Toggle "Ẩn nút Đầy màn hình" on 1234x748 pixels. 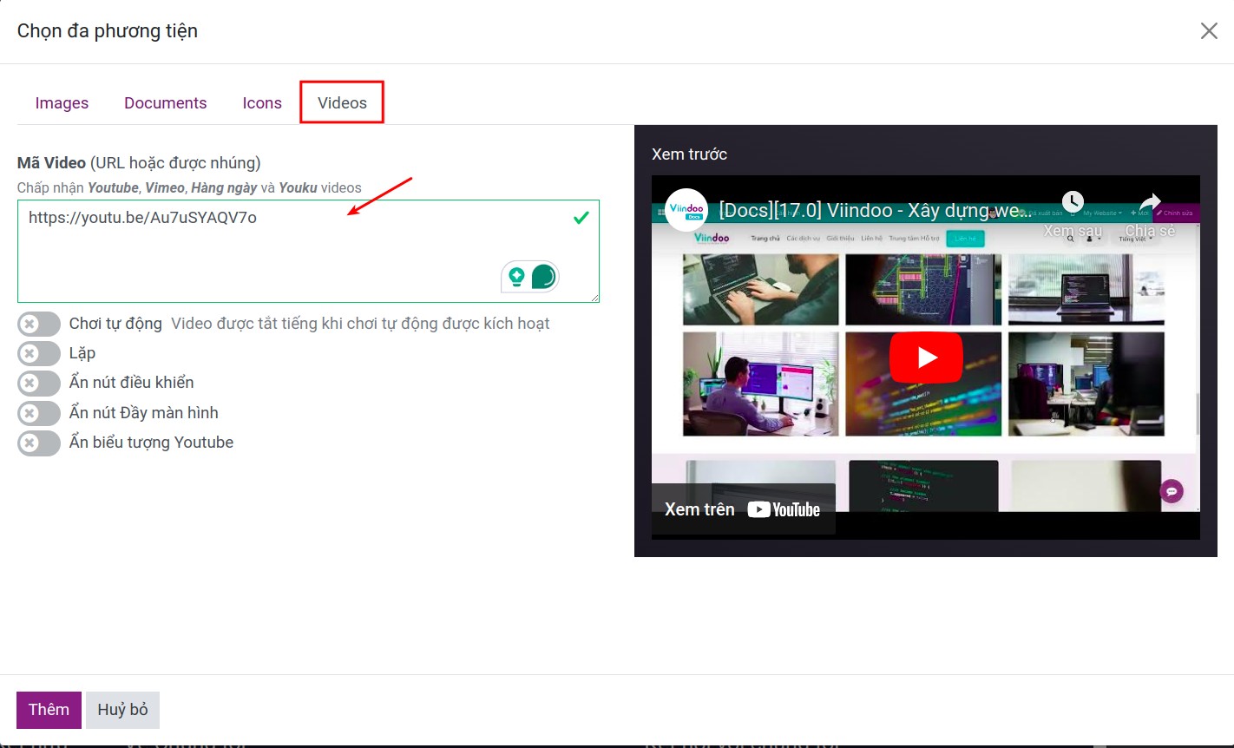pos(38,413)
